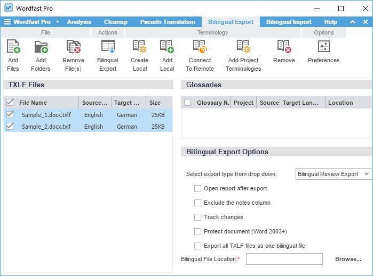
Task: Expand the Wordfast Pro menu dropdown
Action: pos(57,22)
